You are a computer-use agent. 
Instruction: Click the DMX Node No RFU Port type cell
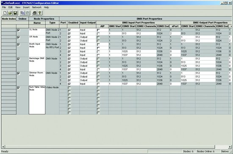click(52, 49)
